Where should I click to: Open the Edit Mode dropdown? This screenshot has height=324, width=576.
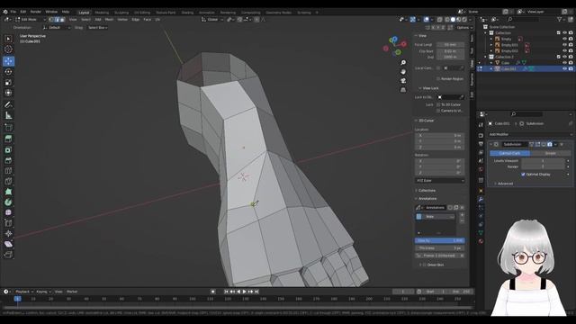(30, 20)
